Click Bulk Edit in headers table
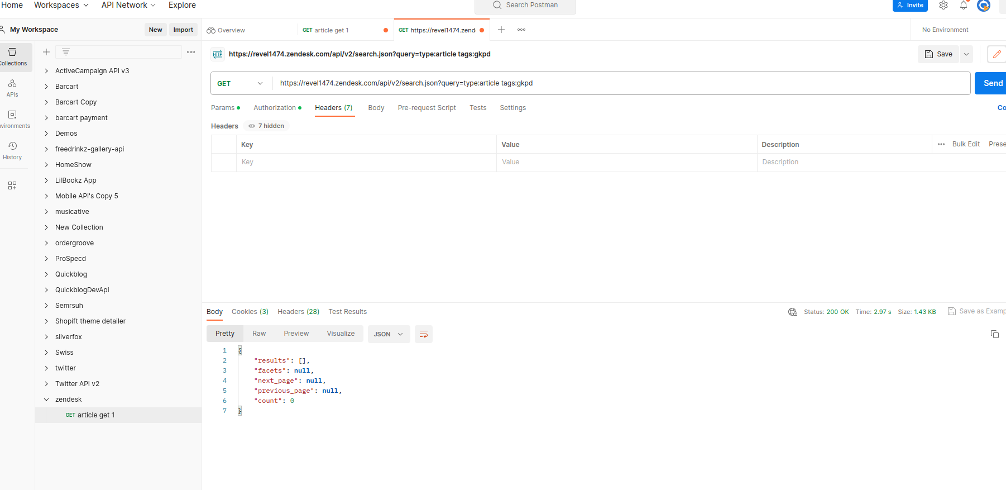The image size is (1006, 490). tap(966, 144)
